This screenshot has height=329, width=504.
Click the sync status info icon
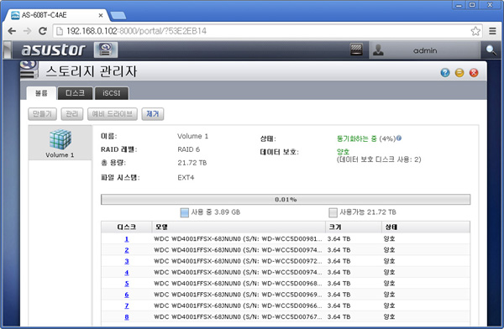pyautogui.click(x=399, y=138)
